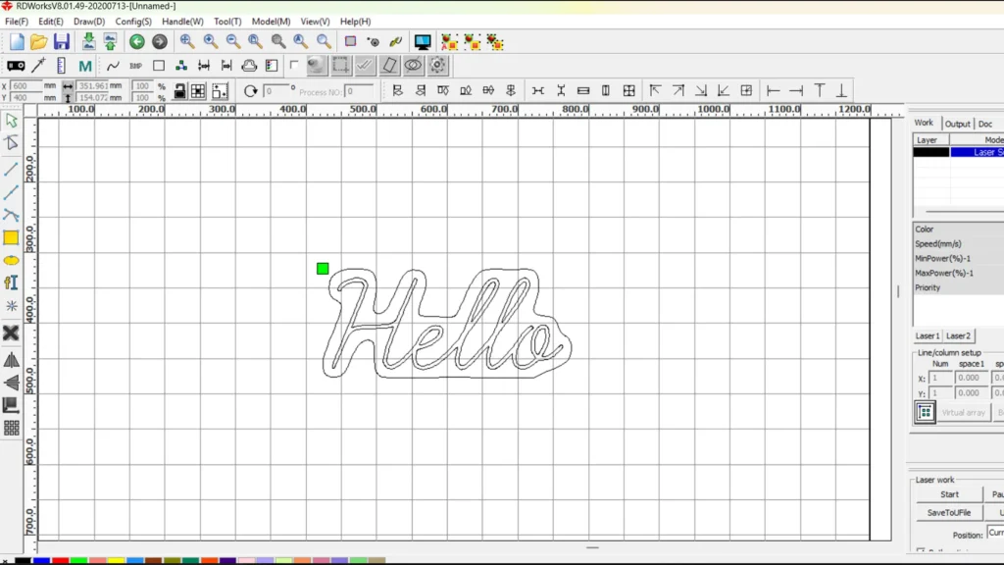Open the File(F) menu

16,22
